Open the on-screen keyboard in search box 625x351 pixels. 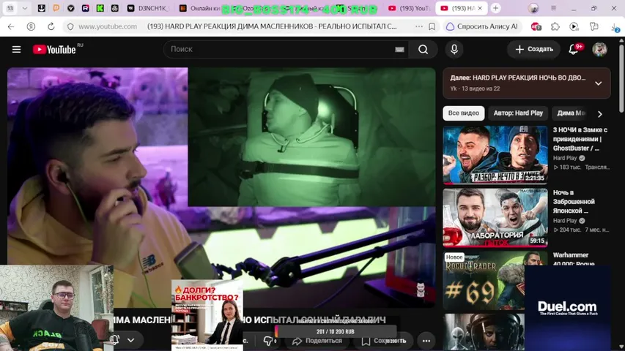[399, 49]
